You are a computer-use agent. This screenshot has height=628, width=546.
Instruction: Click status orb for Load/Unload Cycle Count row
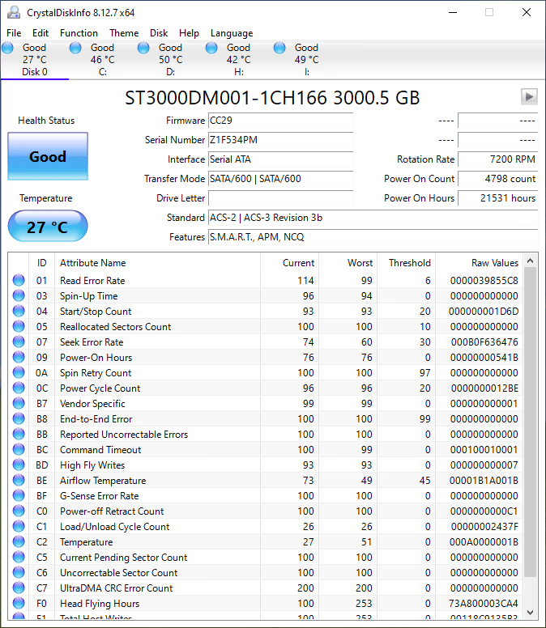click(x=19, y=526)
